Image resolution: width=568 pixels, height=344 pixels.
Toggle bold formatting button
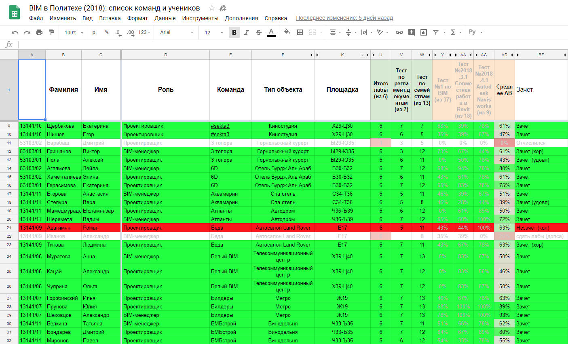point(234,32)
